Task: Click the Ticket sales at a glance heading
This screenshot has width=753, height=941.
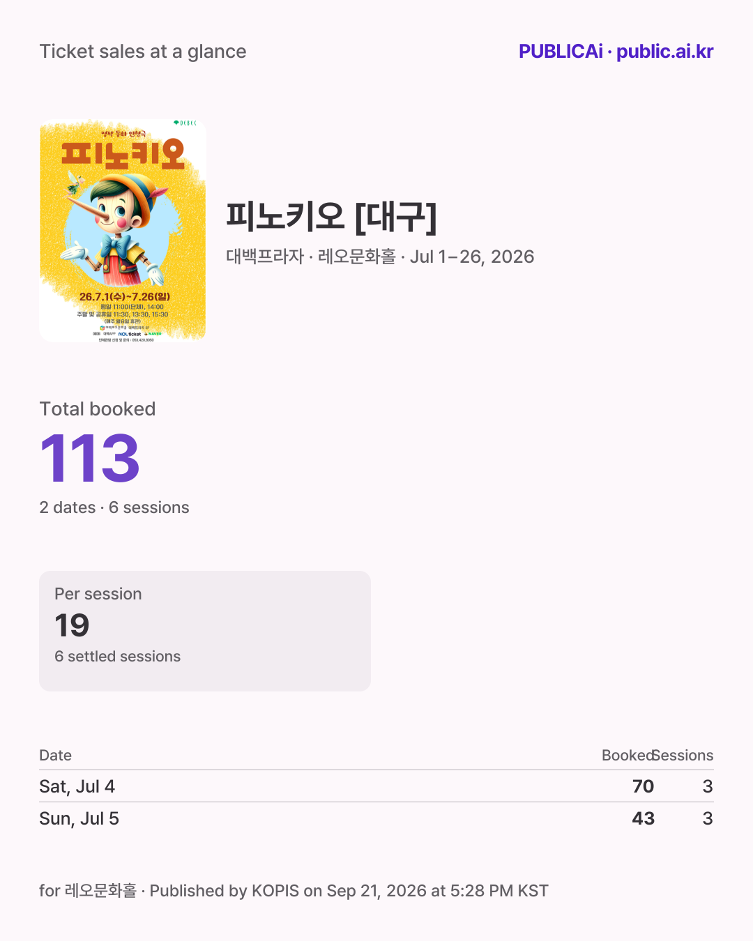Action: coord(143,52)
